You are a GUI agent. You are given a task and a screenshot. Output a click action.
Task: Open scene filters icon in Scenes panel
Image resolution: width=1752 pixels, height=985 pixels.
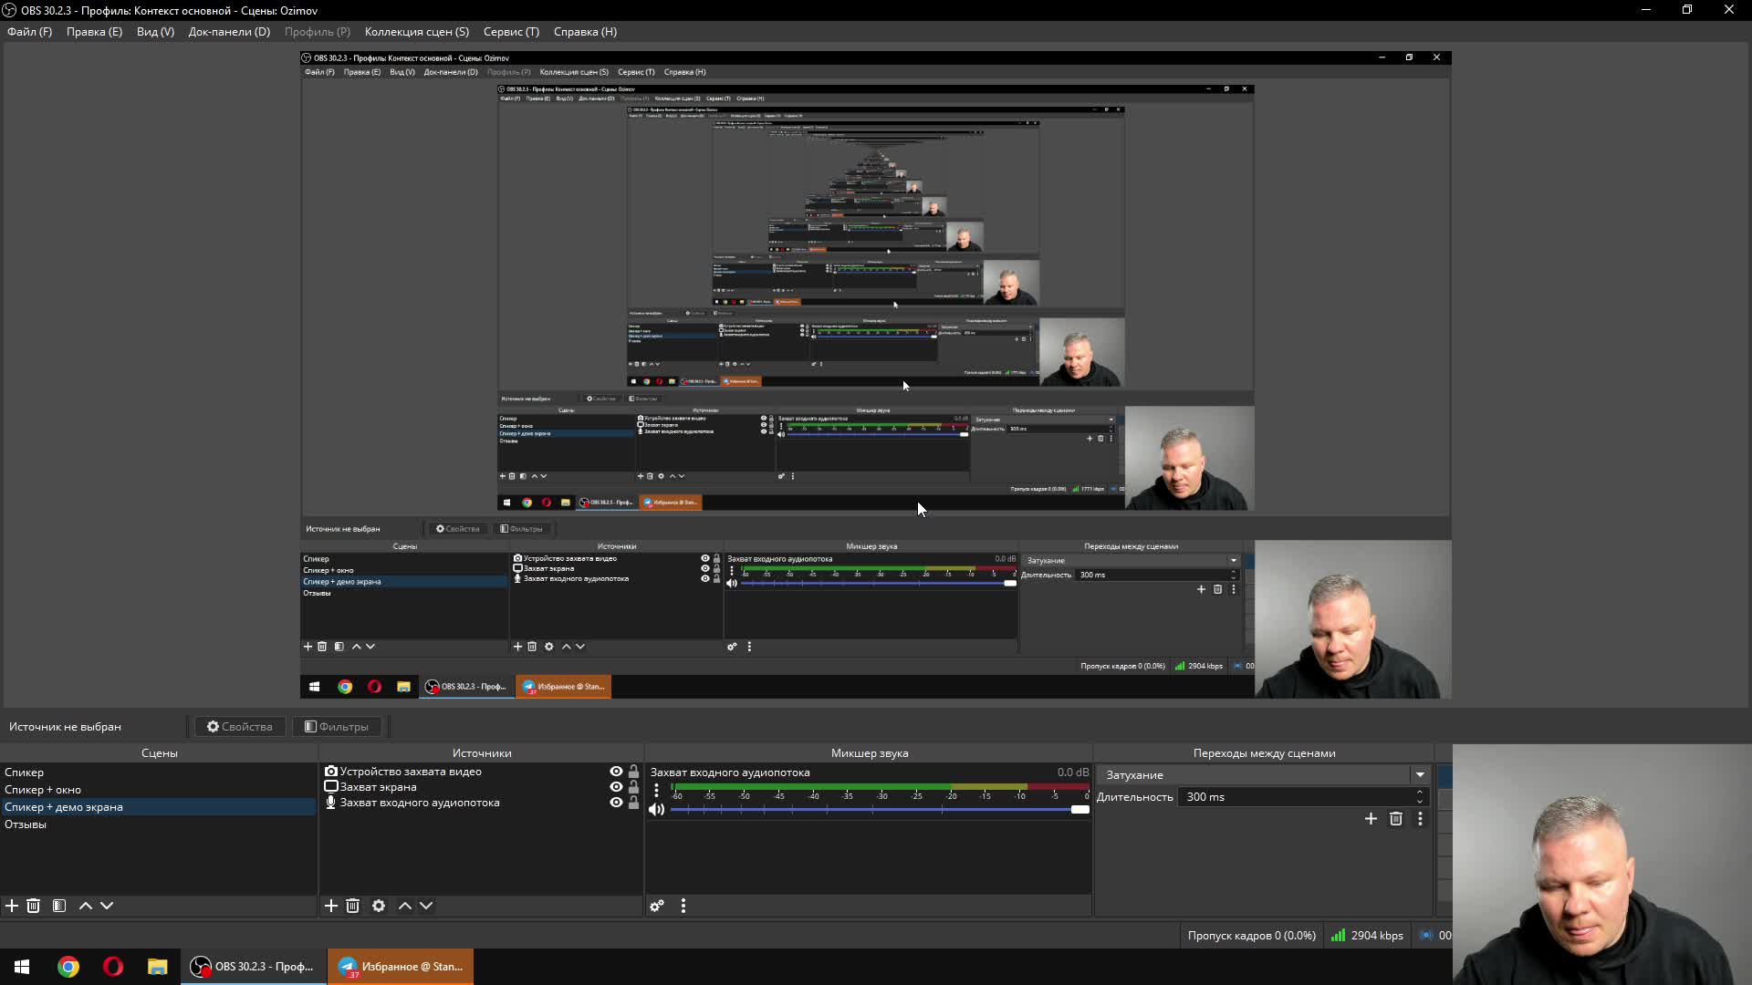tap(59, 906)
